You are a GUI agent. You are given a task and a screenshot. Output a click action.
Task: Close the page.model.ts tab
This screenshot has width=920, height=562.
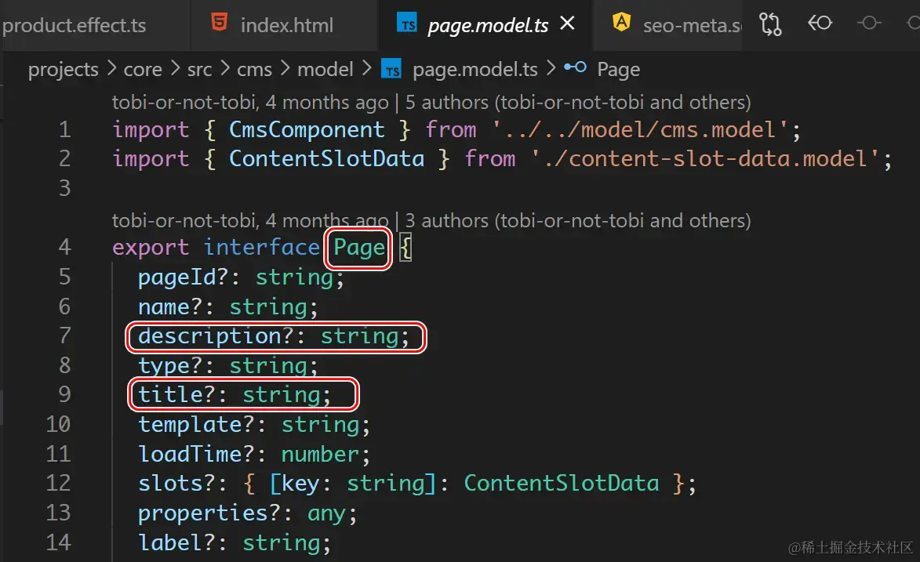click(567, 24)
